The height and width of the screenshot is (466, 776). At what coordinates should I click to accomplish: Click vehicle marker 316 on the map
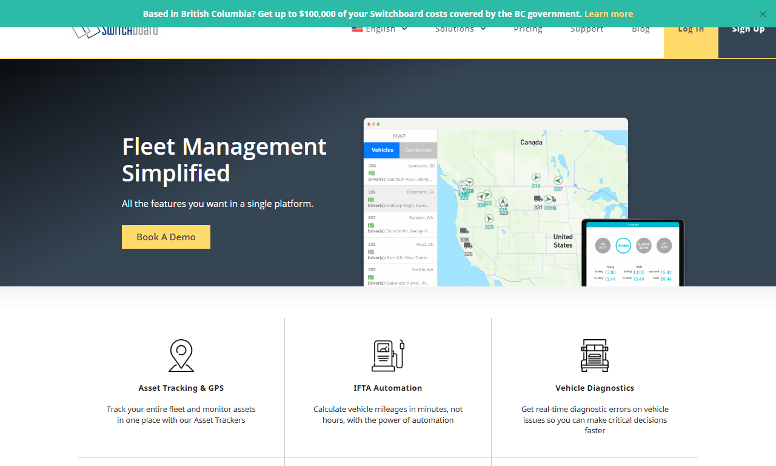tap(536, 178)
